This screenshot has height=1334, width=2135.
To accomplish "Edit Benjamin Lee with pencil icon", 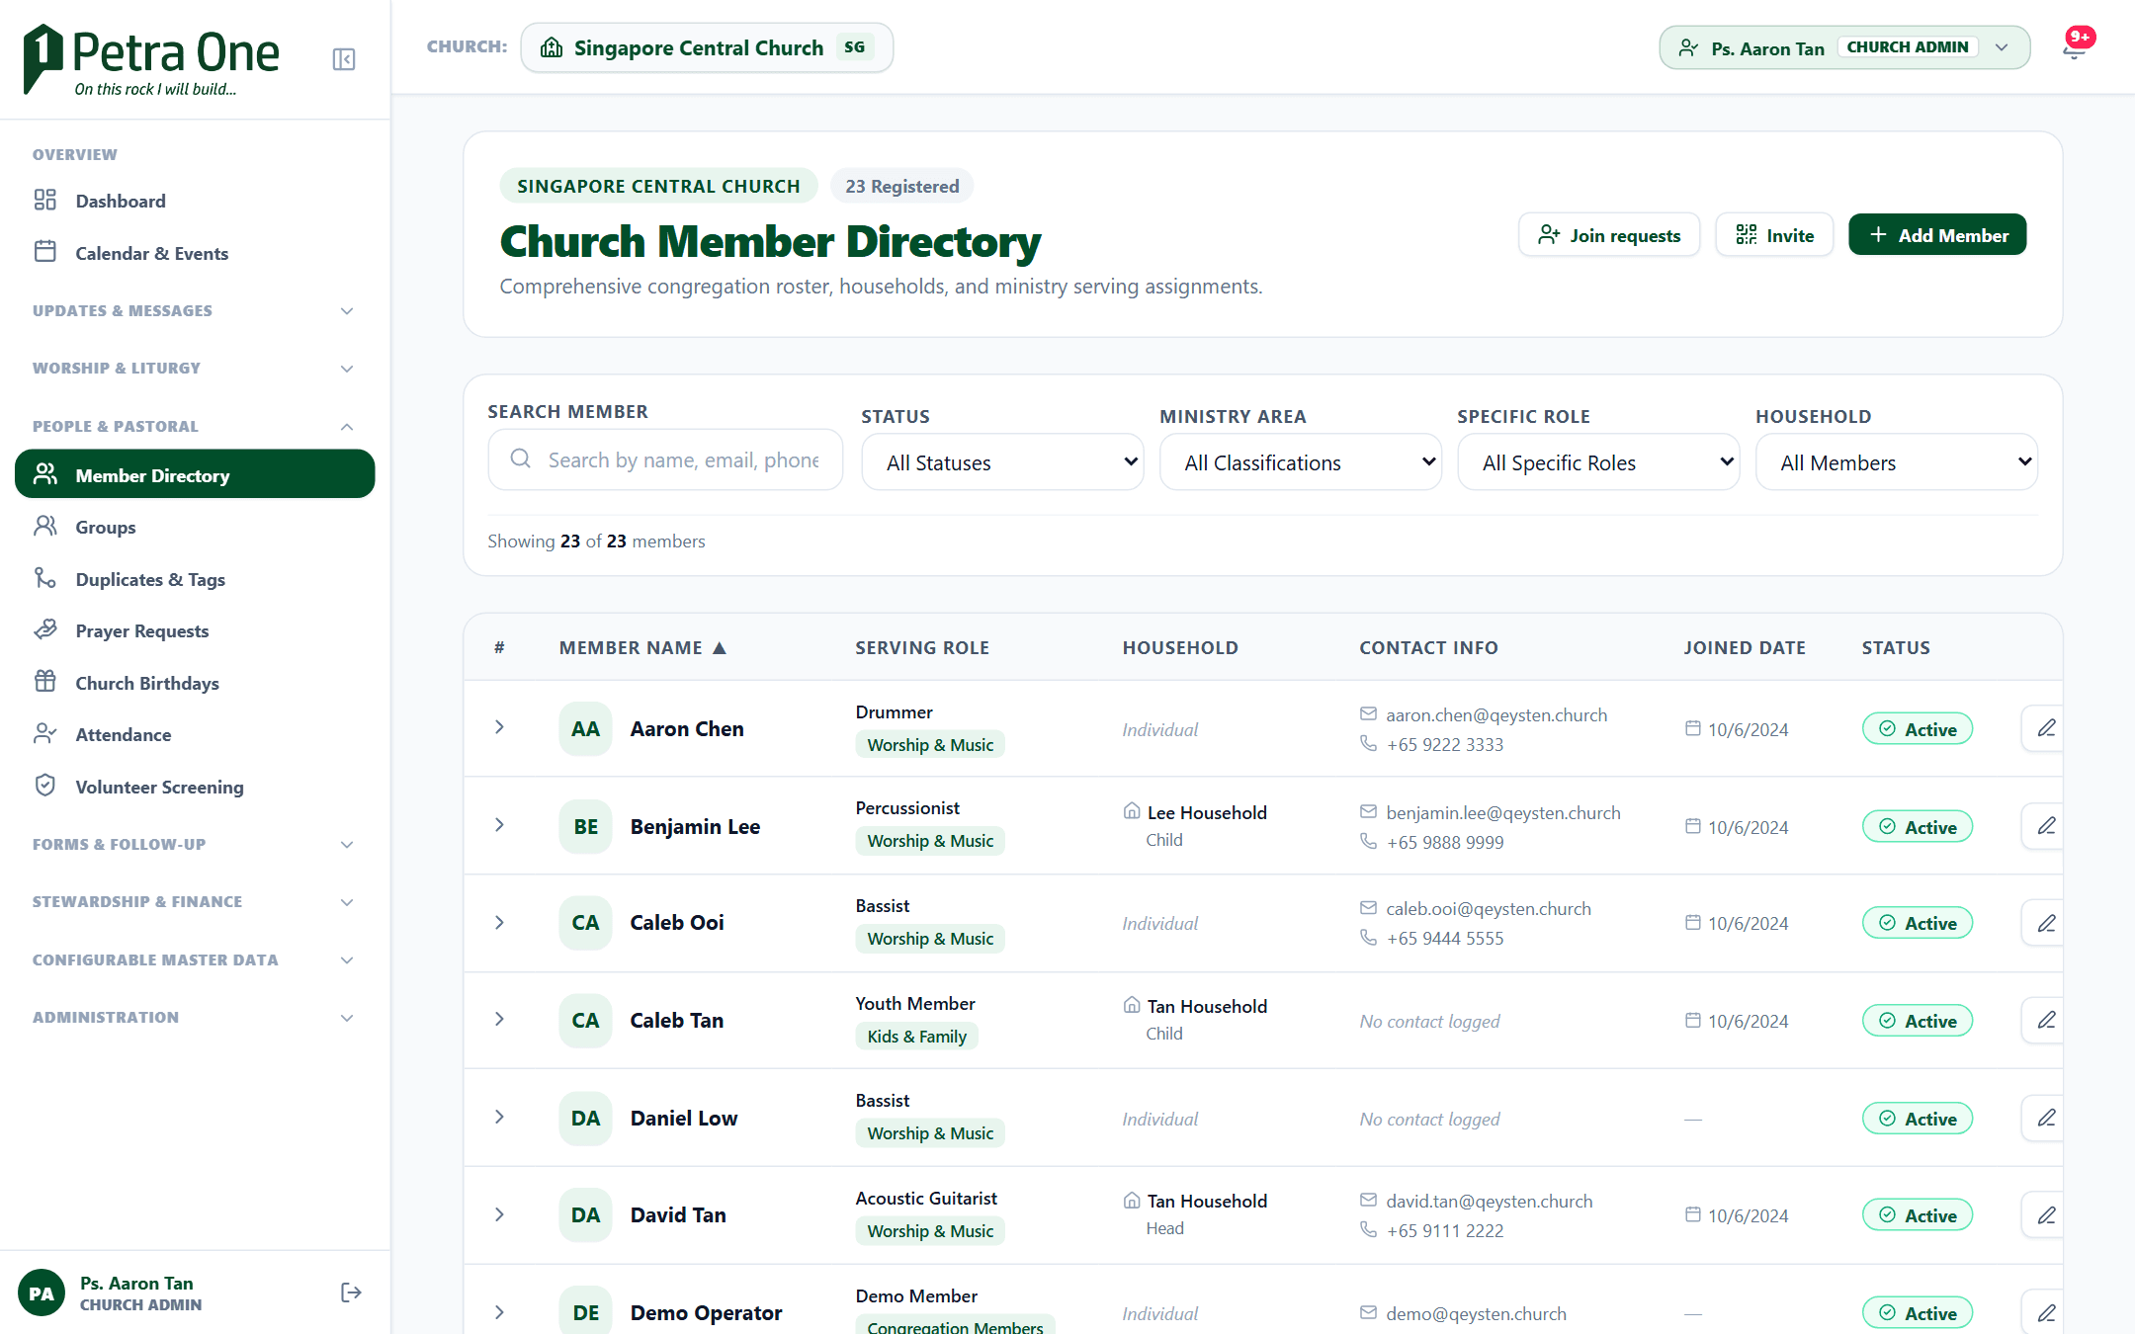I will point(2045,826).
